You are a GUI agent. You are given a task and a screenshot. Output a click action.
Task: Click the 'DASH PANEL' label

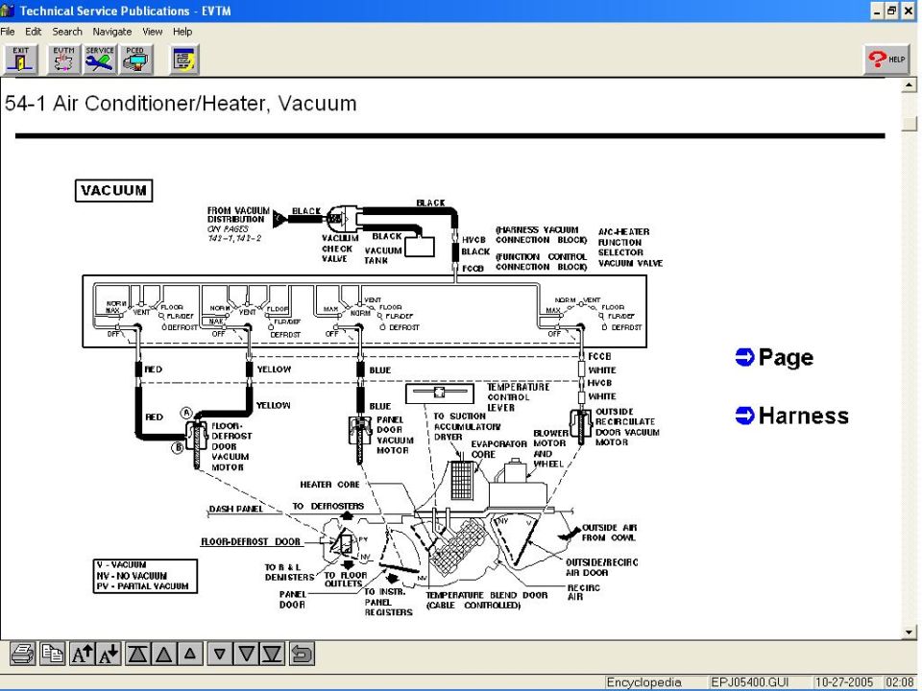tap(236, 509)
